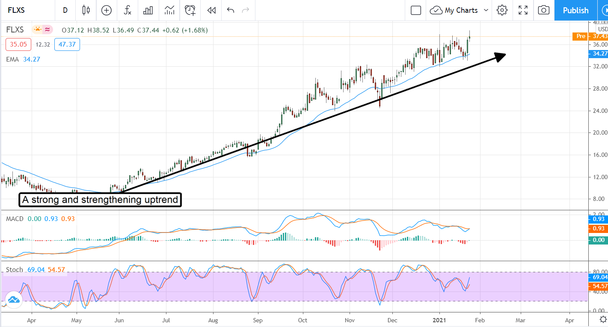
Task: Open the D timeframe interval dropdown
Action: [65, 10]
